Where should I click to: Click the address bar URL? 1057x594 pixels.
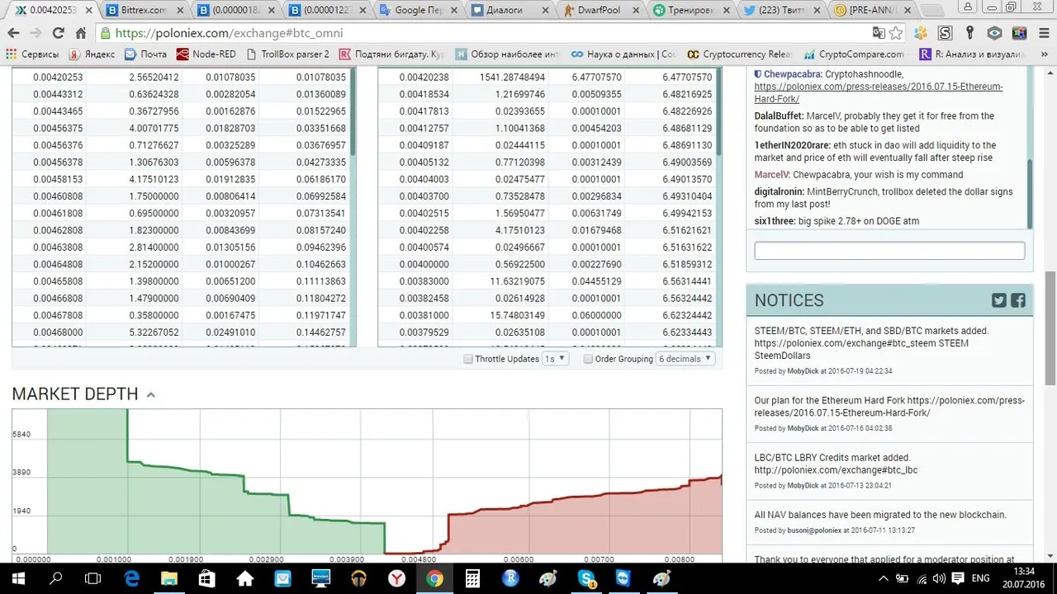click(229, 33)
